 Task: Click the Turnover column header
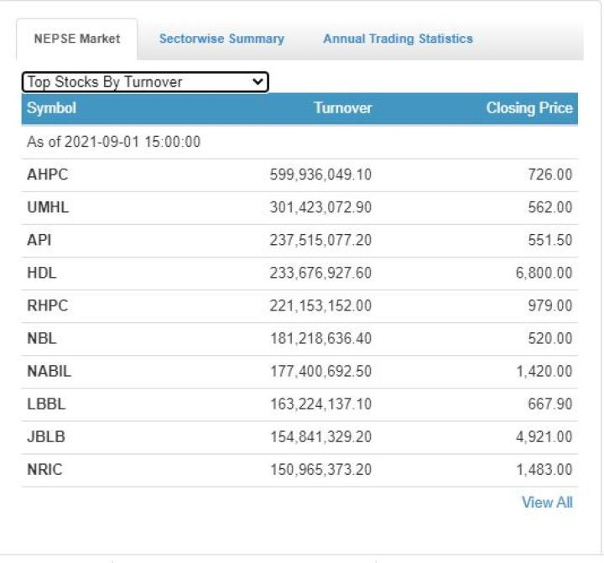coord(342,107)
